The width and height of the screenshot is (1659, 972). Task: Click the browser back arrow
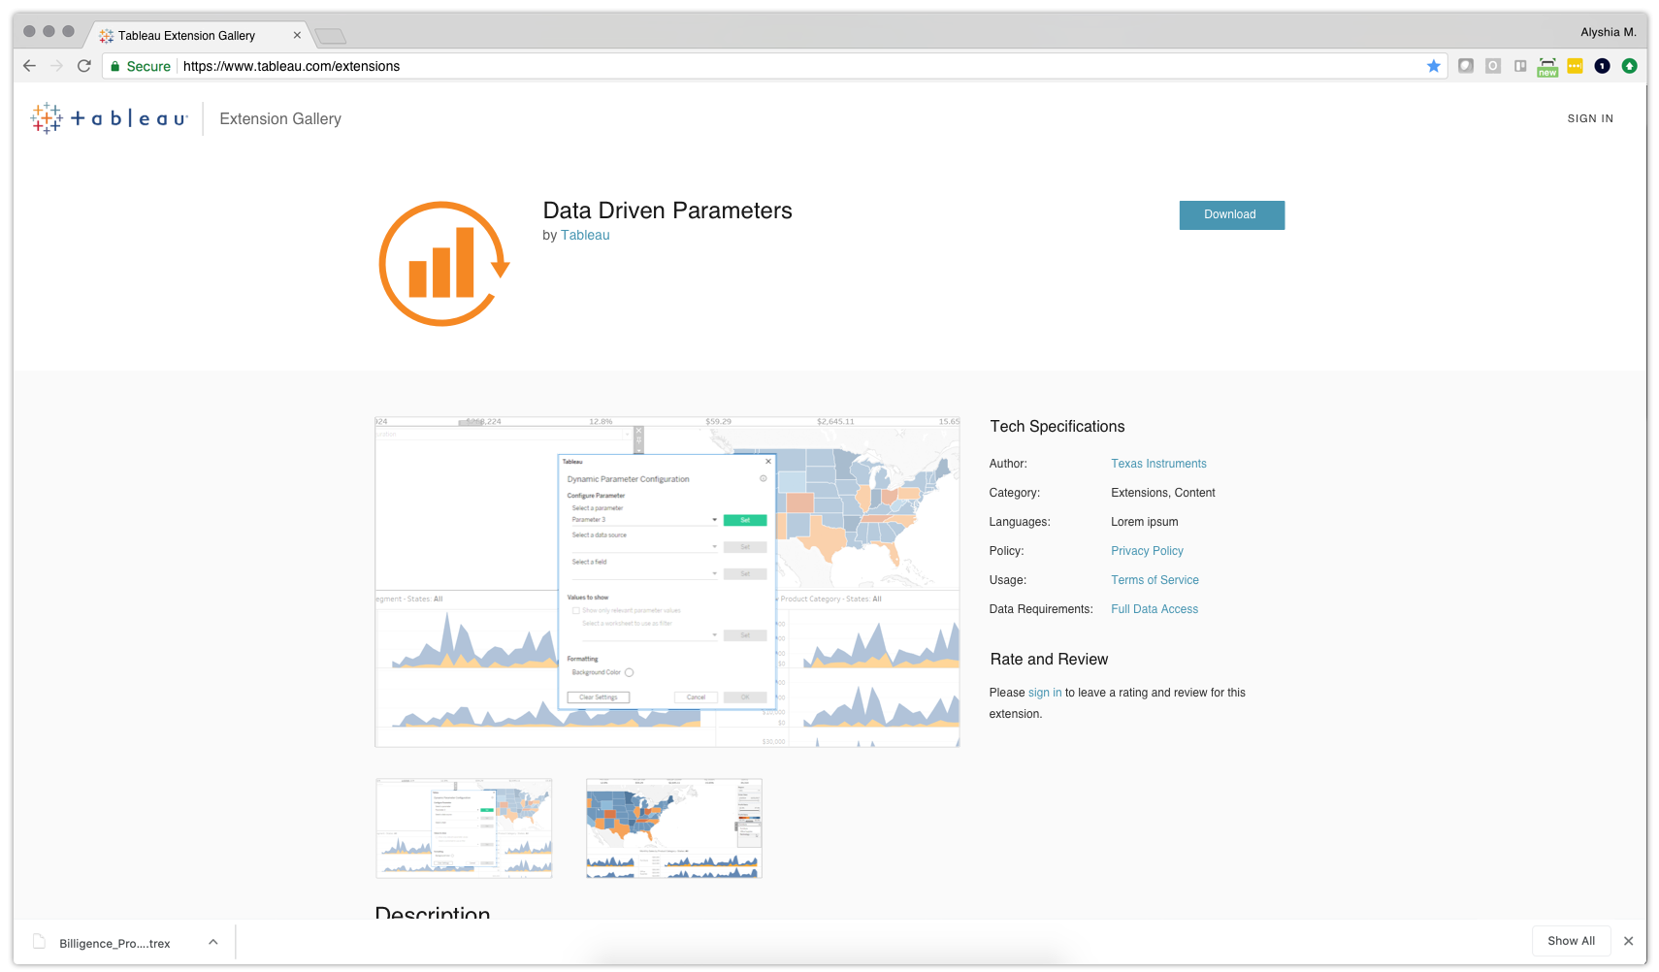(x=29, y=66)
